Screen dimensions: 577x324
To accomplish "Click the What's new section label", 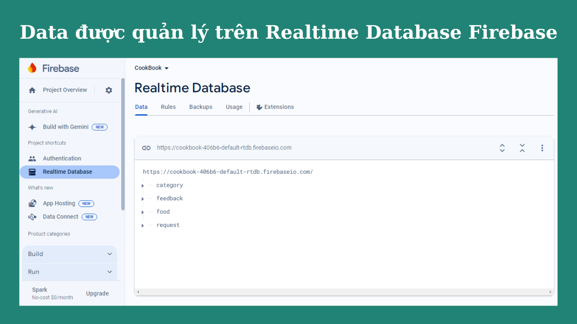I will [x=41, y=188].
